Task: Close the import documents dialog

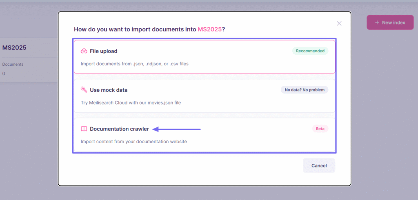Action: (x=339, y=23)
